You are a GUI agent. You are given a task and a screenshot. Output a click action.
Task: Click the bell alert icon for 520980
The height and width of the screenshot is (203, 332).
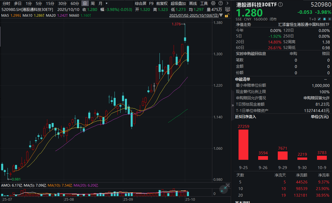[324, 19]
